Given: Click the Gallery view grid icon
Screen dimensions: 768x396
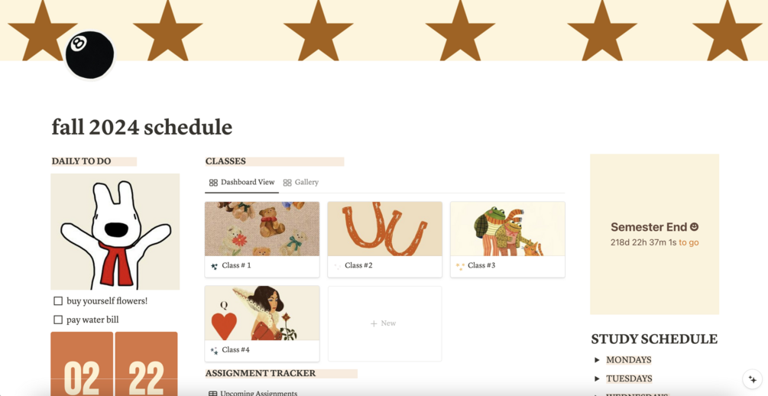Looking at the screenshot, I should tap(287, 183).
